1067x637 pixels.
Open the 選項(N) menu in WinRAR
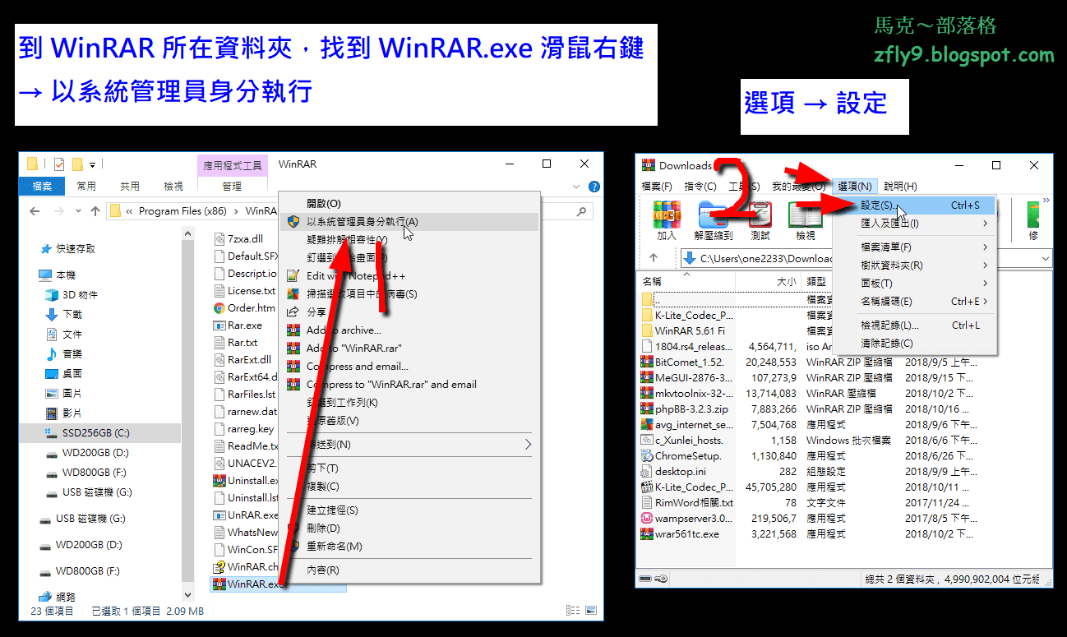pos(855,187)
